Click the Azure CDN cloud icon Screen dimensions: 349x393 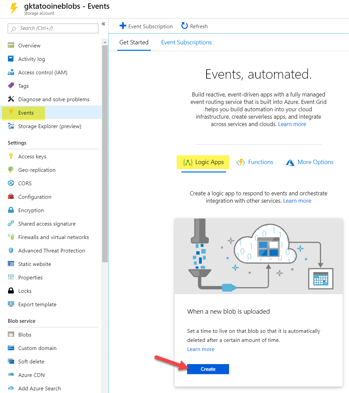click(x=11, y=375)
